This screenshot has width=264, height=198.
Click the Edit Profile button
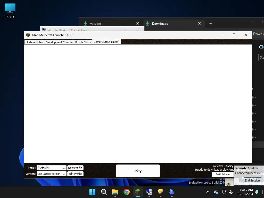point(75,174)
